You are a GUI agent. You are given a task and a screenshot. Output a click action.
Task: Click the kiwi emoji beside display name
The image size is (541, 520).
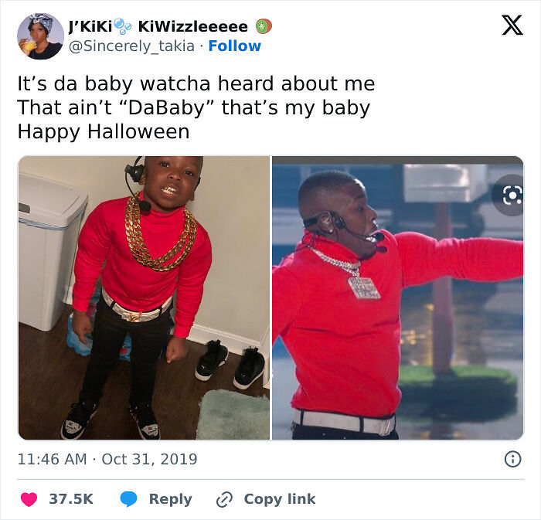point(264,26)
